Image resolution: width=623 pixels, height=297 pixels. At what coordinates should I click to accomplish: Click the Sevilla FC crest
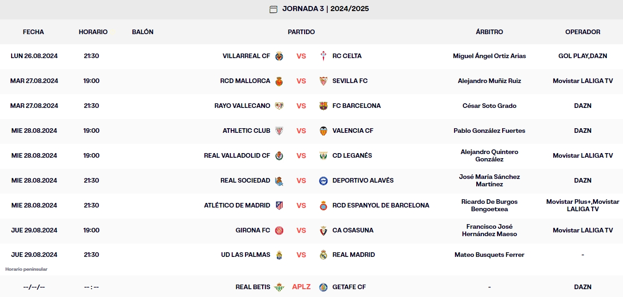click(x=323, y=81)
